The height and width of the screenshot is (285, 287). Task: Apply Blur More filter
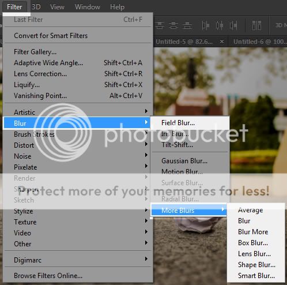pos(256,232)
